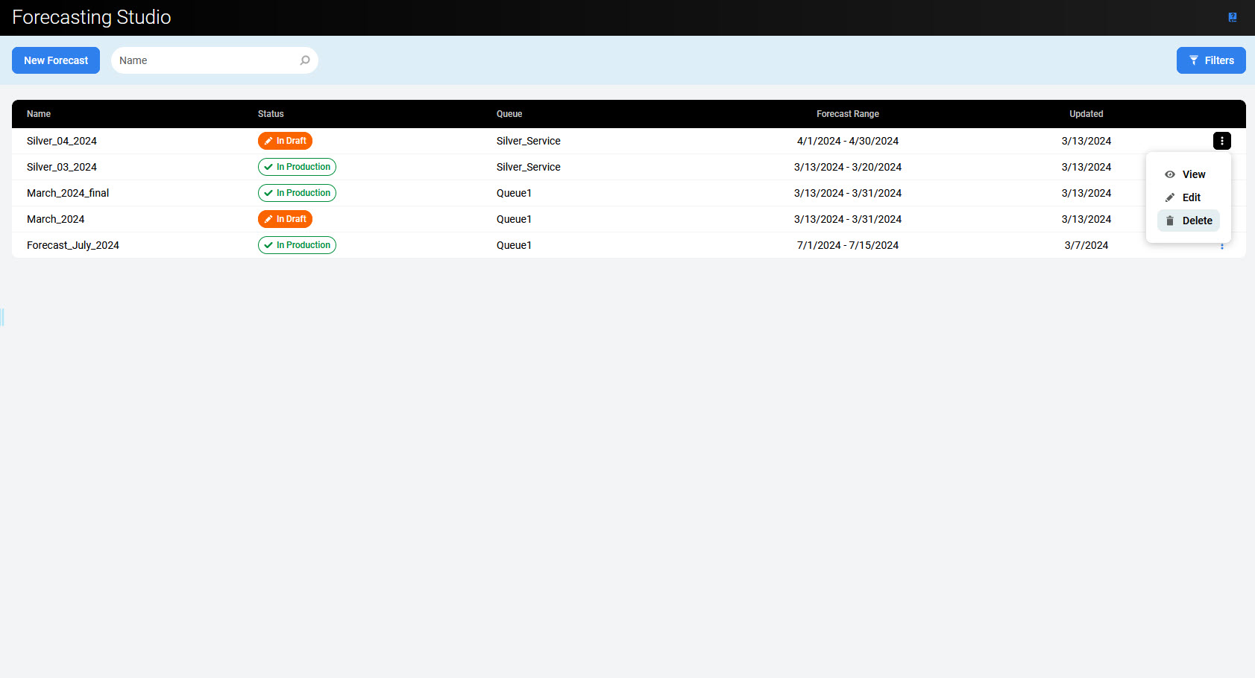1255x678 pixels.
Task: Click the In Draft badge for March_2024
Action: point(285,219)
